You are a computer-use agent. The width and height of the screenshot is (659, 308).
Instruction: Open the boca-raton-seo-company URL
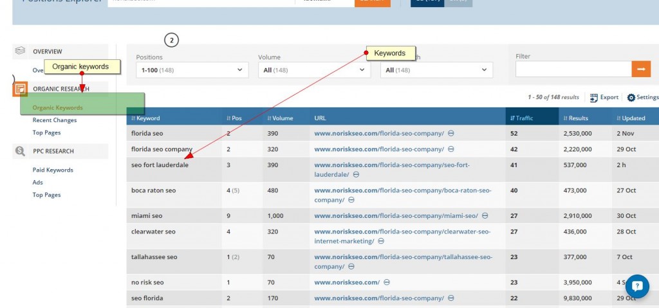[403, 195]
